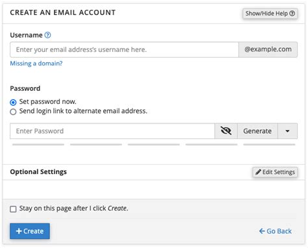The width and height of the screenshot is (308, 248).
Task: Click the Optional Settings heading
Action: click(x=38, y=172)
